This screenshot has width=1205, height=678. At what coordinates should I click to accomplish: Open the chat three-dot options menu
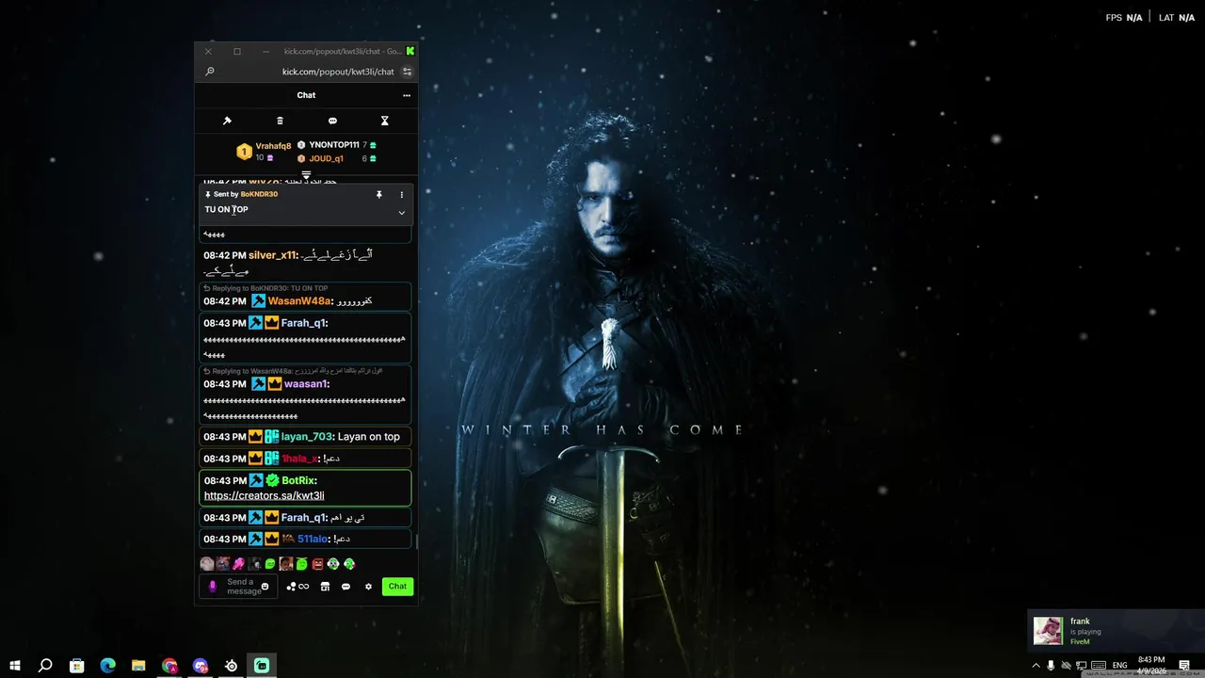click(407, 95)
